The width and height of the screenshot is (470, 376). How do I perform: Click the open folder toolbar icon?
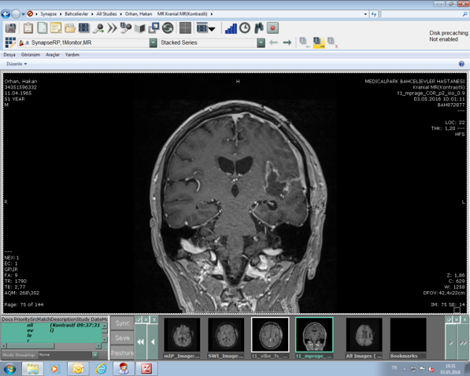pyautogui.click(x=70, y=28)
